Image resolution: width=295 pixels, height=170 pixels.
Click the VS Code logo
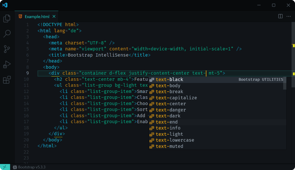5,5
